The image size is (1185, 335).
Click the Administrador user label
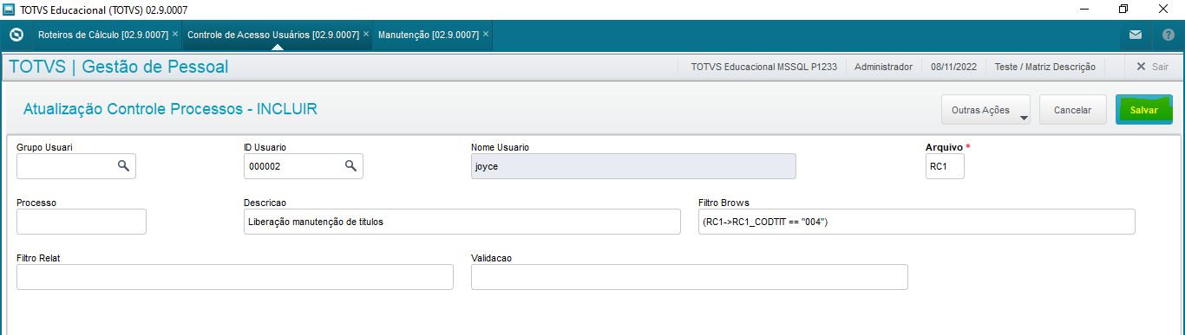pyautogui.click(x=883, y=67)
